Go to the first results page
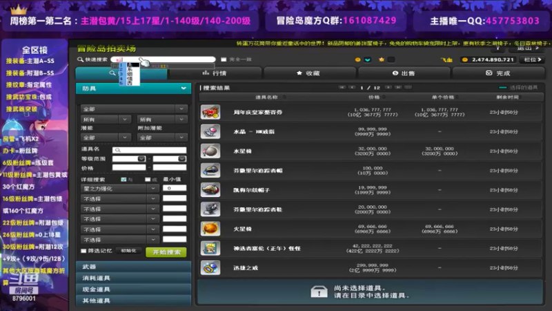552x311 pixels. click(342, 87)
